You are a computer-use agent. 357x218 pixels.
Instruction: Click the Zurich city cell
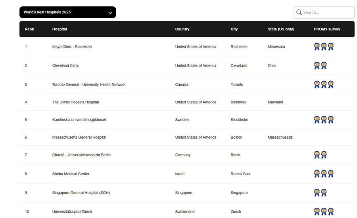tap(236, 212)
